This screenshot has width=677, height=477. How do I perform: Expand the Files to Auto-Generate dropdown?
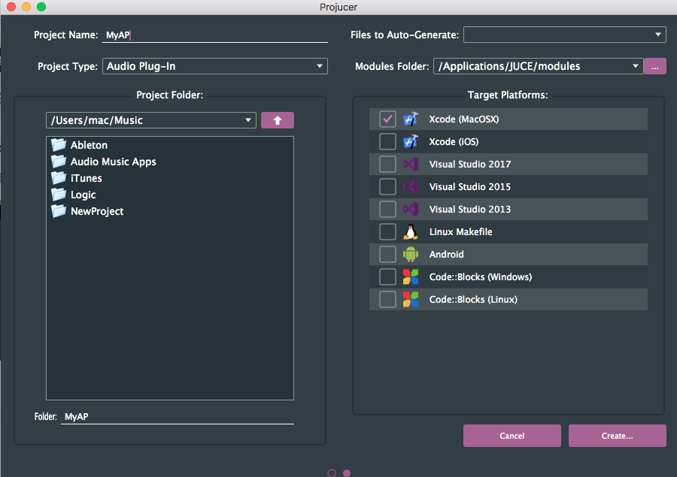coord(564,35)
